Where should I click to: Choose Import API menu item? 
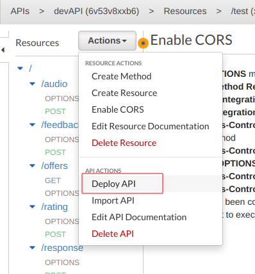[x=113, y=200]
